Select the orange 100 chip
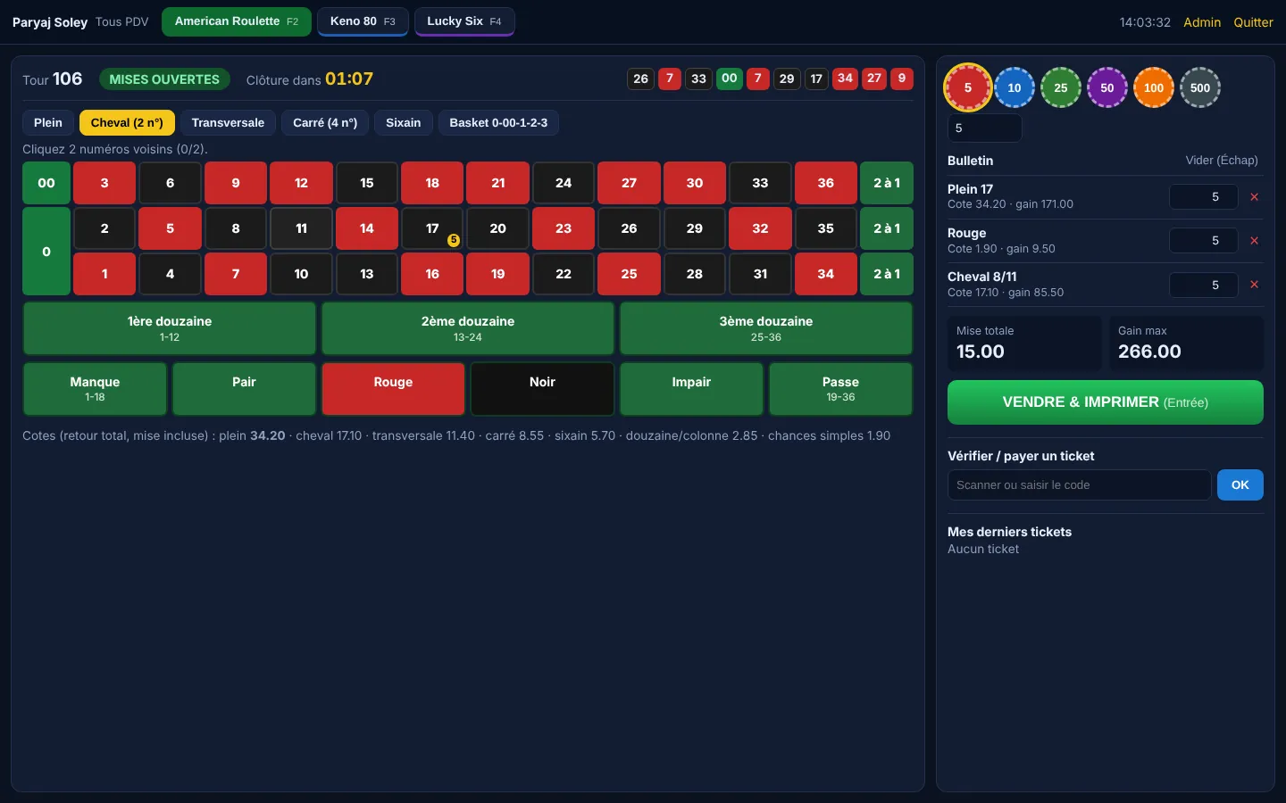Screen dimensions: 1286x803 1154,87
